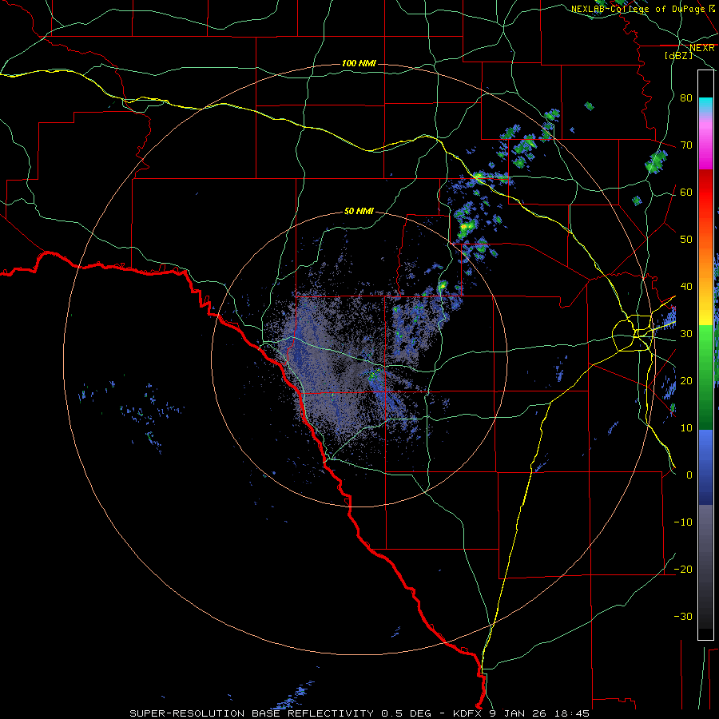This screenshot has width=719, height=719.
Task: Click the red segment of the reflectivity color bar
Action: [x=705, y=192]
